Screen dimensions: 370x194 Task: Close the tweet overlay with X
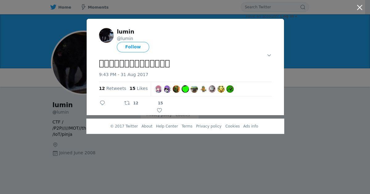tap(360, 7)
